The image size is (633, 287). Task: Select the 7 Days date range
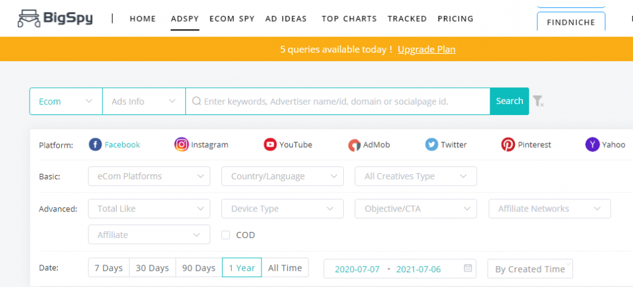pyautogui.click(x=109, y=268)
